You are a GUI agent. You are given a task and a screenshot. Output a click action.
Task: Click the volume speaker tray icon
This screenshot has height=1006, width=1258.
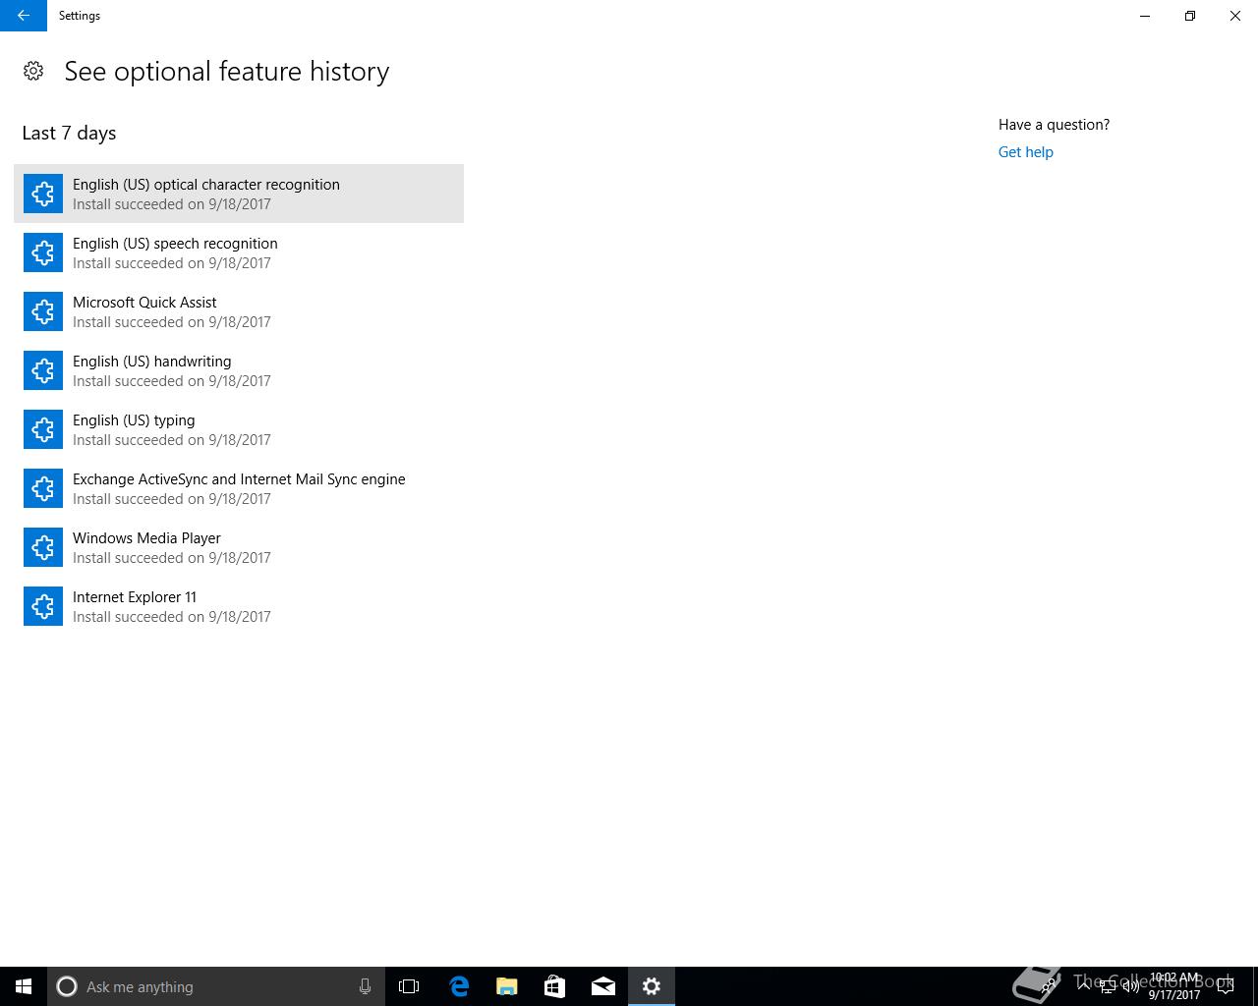click(x=1130, y=986)
